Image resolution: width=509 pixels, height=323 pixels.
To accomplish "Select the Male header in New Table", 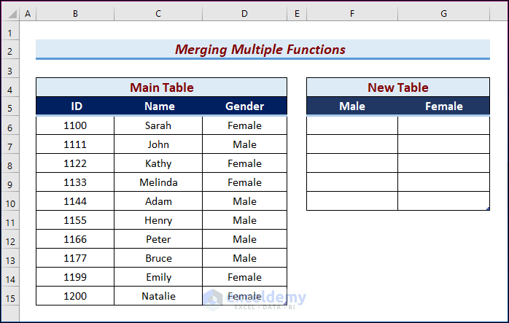I will [x=352, y=106].
